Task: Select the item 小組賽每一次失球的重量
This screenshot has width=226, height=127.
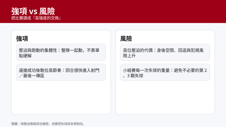Action: (165, 73)
